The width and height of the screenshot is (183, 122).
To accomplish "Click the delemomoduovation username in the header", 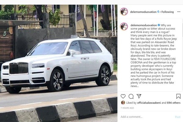I will (143, 12).
